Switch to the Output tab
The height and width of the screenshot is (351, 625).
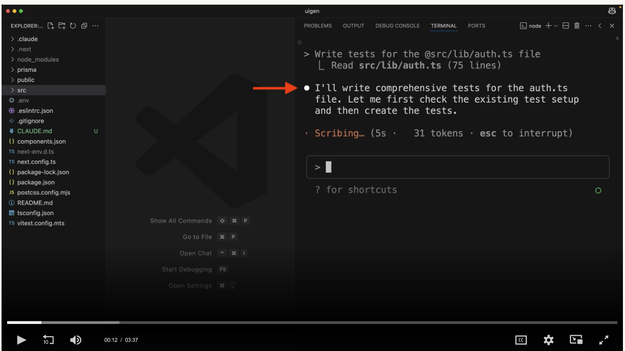(353, 26)
